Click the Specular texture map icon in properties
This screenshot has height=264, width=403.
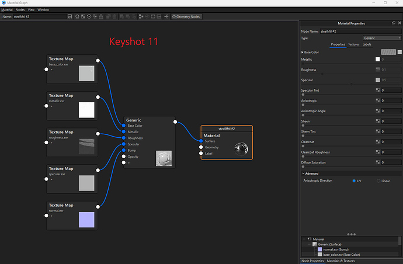[377, 80]
